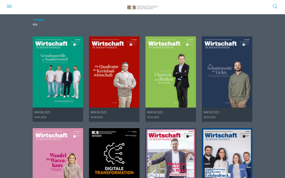The height and width of the screenshot is (178, 285).
Task: Open the Horizonte nach der US-Wahl cover
Action: (x=171, y=153)
